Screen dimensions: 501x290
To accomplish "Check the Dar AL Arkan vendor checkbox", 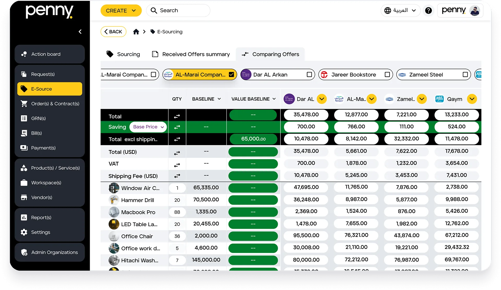I will pyautogui.click(x=309, y=75).
